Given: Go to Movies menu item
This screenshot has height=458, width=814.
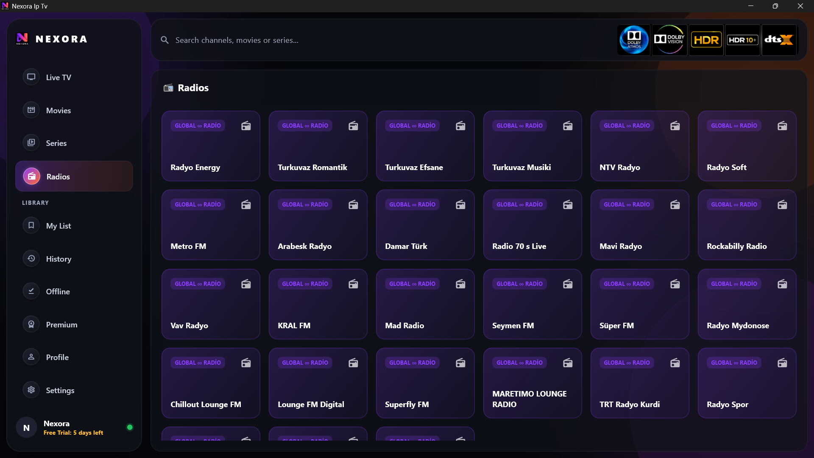Looking at the screenshot, I should click(x=74, y=110).
